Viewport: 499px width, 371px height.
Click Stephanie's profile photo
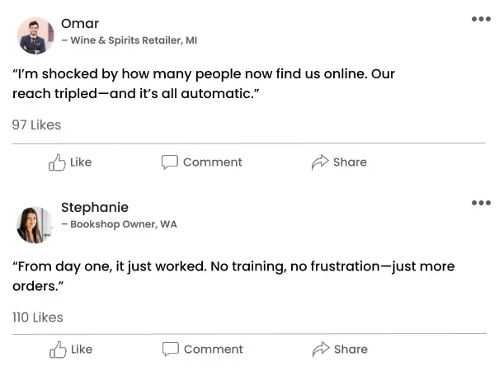pyautogui.click(x=35, y=224)
